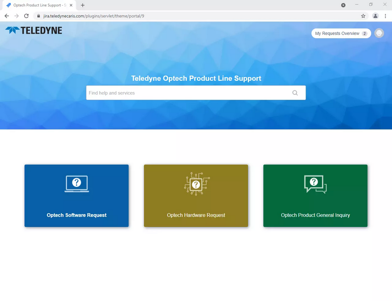Close the Optech Product Line Support tab
This screenshot has height=301, width=392.
click(71, 5)
